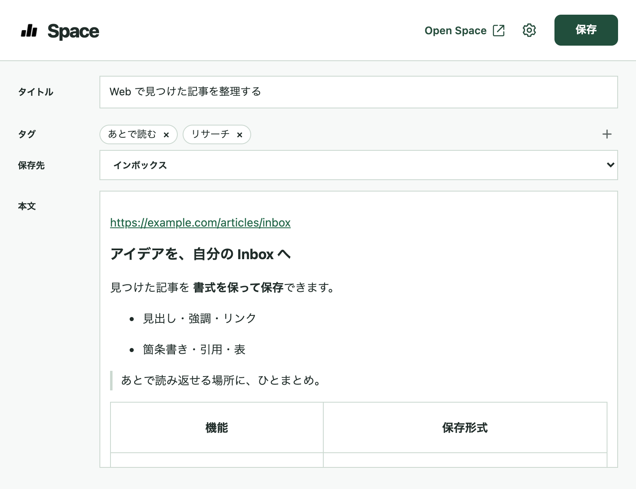This screenshot has width=636, height=489.
Task: Follow the example.com/articles/inbox link
Action: coord(200,222)
